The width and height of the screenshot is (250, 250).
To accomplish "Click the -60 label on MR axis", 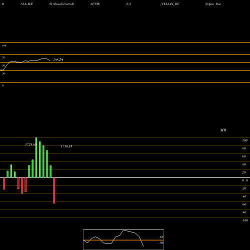I will [x=244, y=204].
